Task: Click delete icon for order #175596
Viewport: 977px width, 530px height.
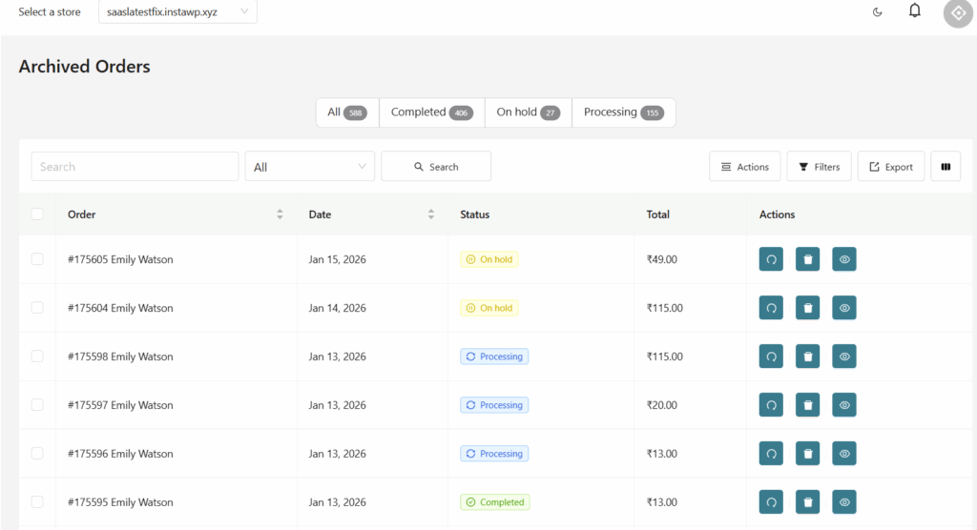Action: coord(807,454)
